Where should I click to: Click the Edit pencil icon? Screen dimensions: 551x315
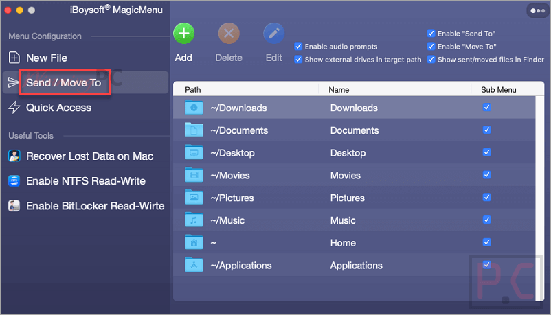273,34
